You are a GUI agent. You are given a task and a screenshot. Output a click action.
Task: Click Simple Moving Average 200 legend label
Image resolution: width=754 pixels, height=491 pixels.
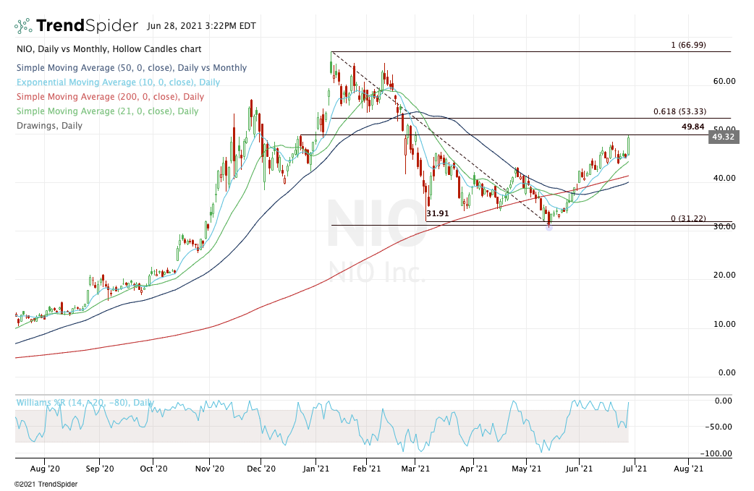point(109,97)
